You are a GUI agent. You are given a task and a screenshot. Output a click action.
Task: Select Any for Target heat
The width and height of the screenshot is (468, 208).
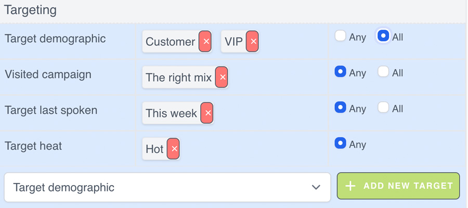pos(341,144)
